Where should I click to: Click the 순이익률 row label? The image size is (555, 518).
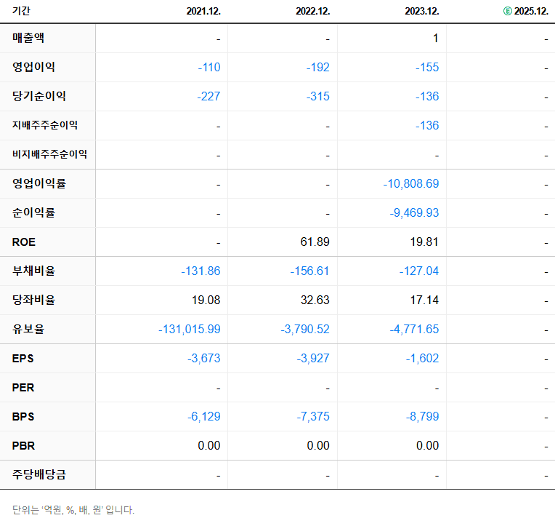click(x=33, y=212)
